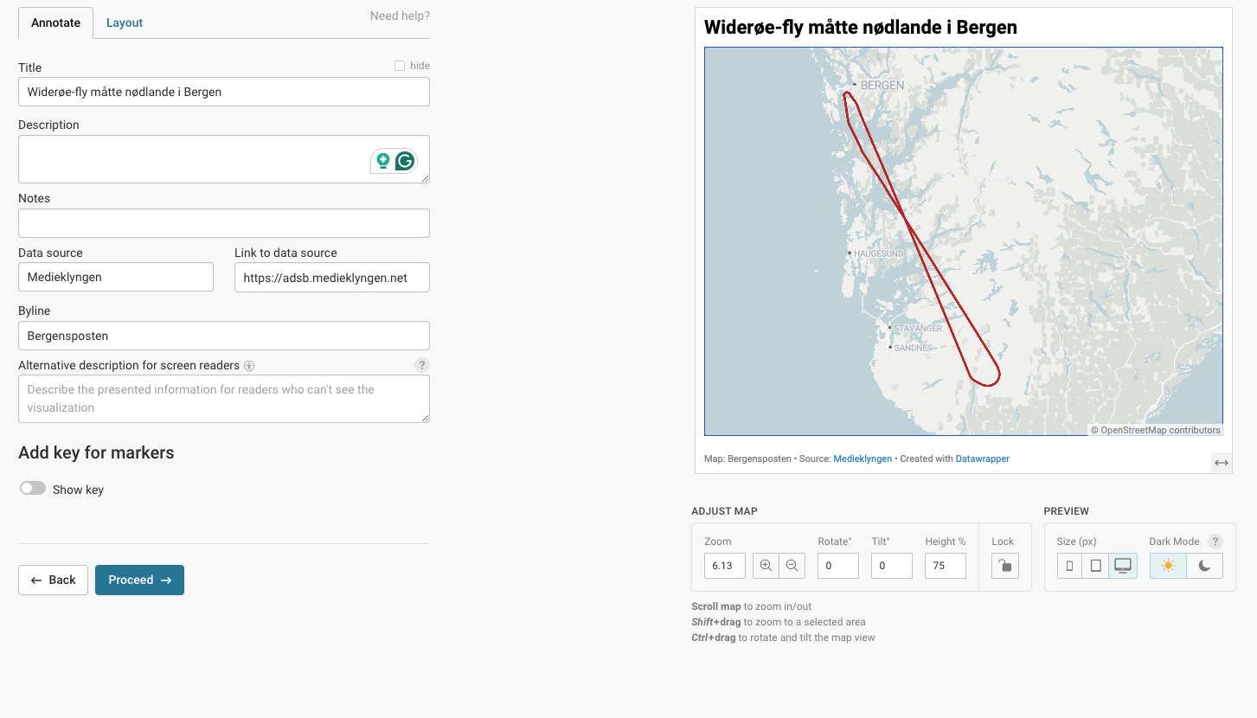Viewport: 1257px width, 718px height.
Task: Enable dark mode moon icon
Action: (x=1204, y=566)
